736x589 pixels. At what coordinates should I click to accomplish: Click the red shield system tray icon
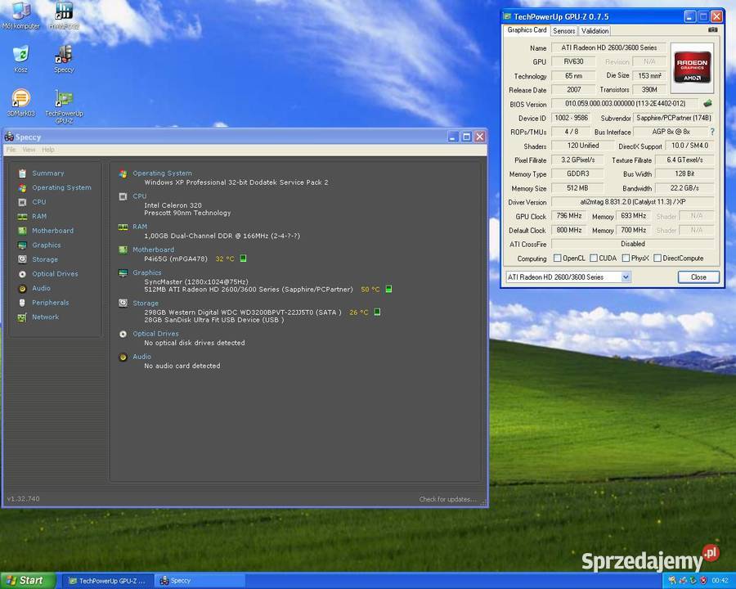coord(703,581)
